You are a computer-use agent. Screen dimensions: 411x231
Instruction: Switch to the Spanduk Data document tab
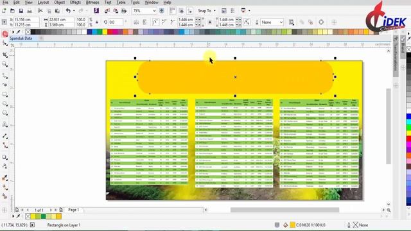[x=21, y=38]
